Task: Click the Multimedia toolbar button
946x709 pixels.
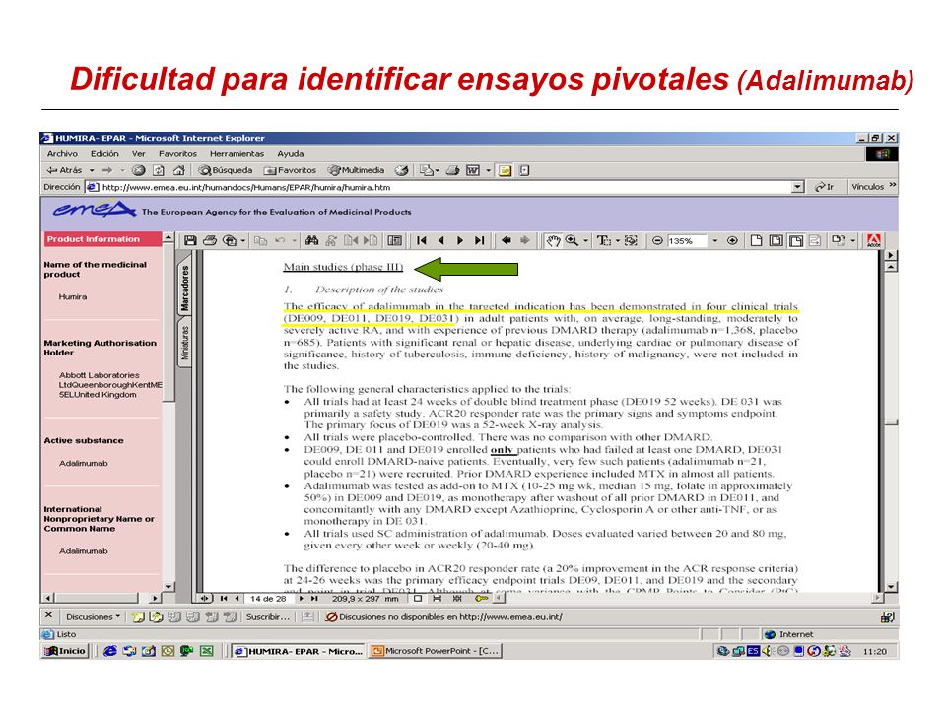Action: [356, 170]
